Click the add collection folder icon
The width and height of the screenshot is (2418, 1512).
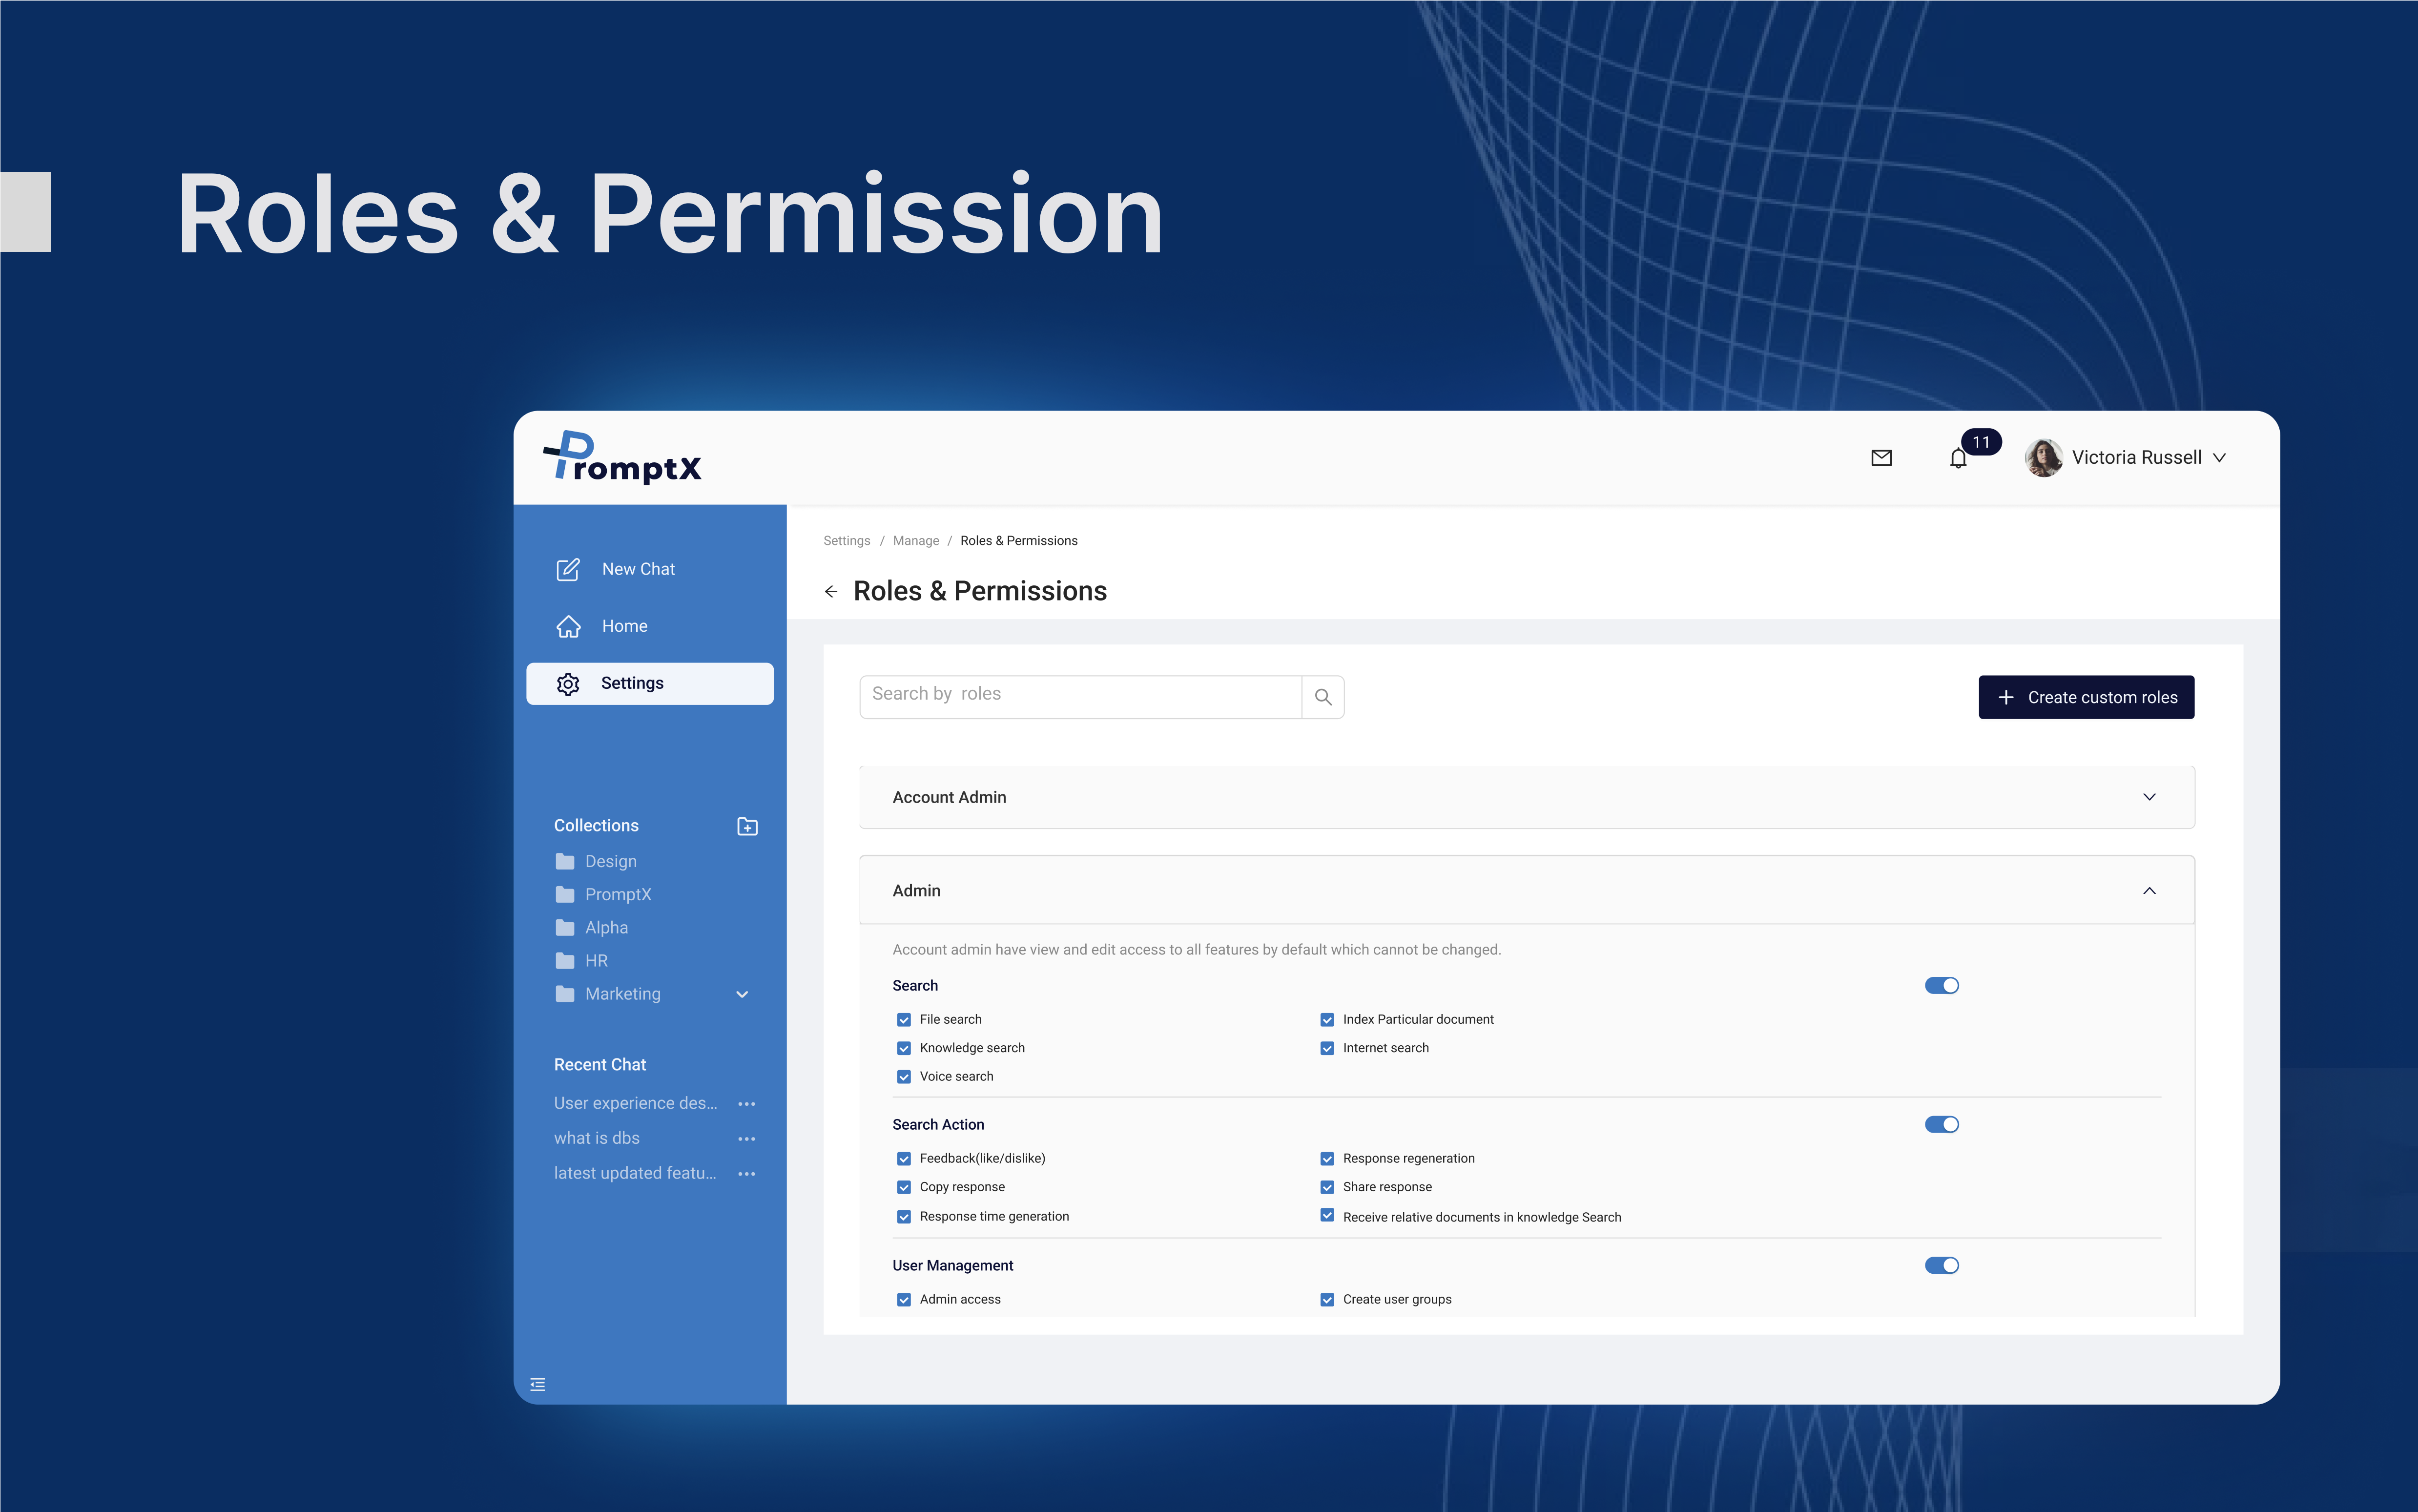[x=747, y=826]
